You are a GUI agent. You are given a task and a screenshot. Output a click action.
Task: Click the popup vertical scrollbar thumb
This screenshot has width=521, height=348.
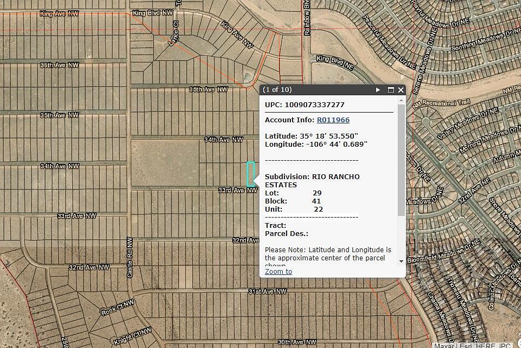tap(401, 160)
